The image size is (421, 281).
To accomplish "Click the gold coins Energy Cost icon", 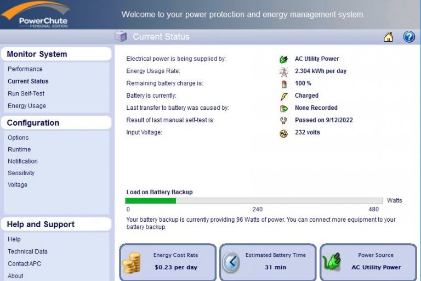I will (132, 262).
